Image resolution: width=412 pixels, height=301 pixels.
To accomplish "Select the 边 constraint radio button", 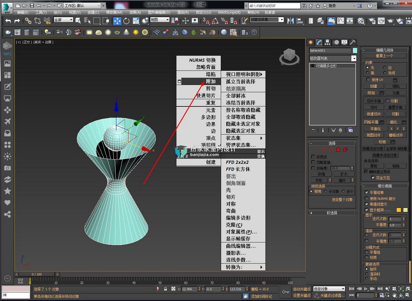I will tap(385, 68).
